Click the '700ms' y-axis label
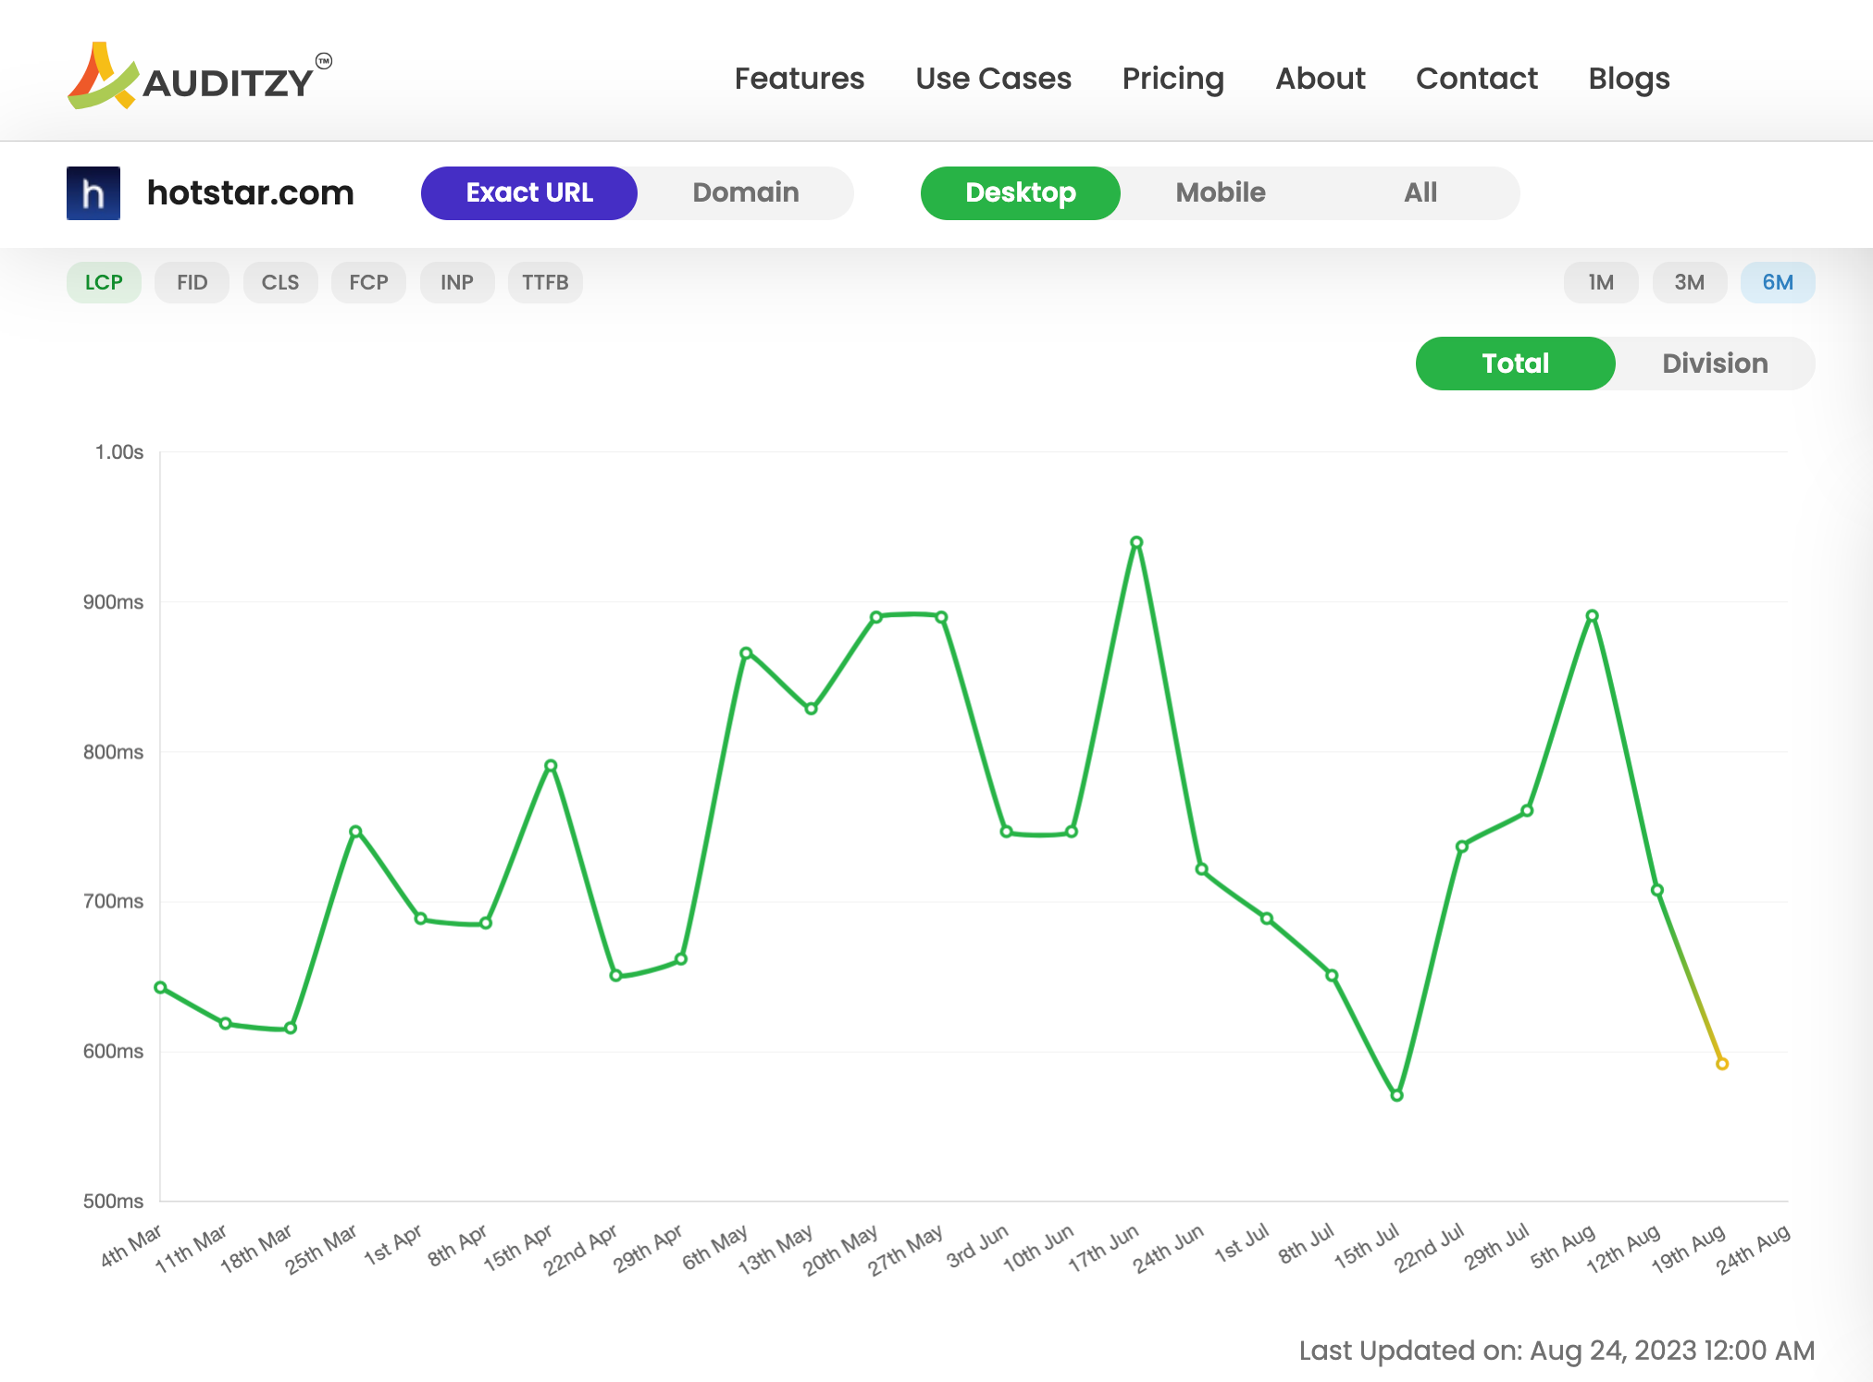Image resolution: width=1873 pixels, height=1382 pixels. point(114,902)
